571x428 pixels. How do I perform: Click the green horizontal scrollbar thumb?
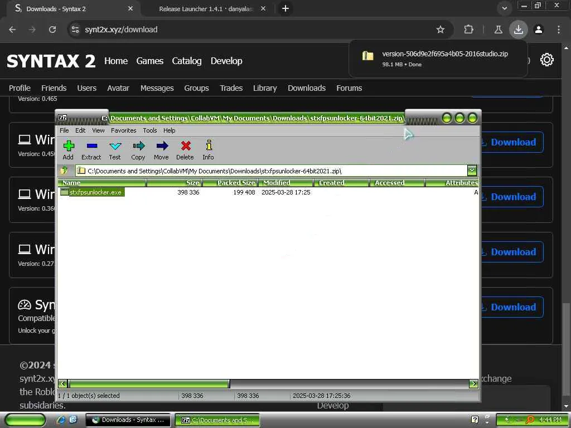pos(149,383)
